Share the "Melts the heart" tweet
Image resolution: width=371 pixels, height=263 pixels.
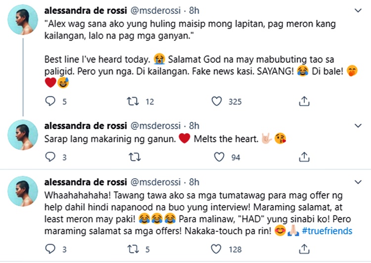pos(304,158)
